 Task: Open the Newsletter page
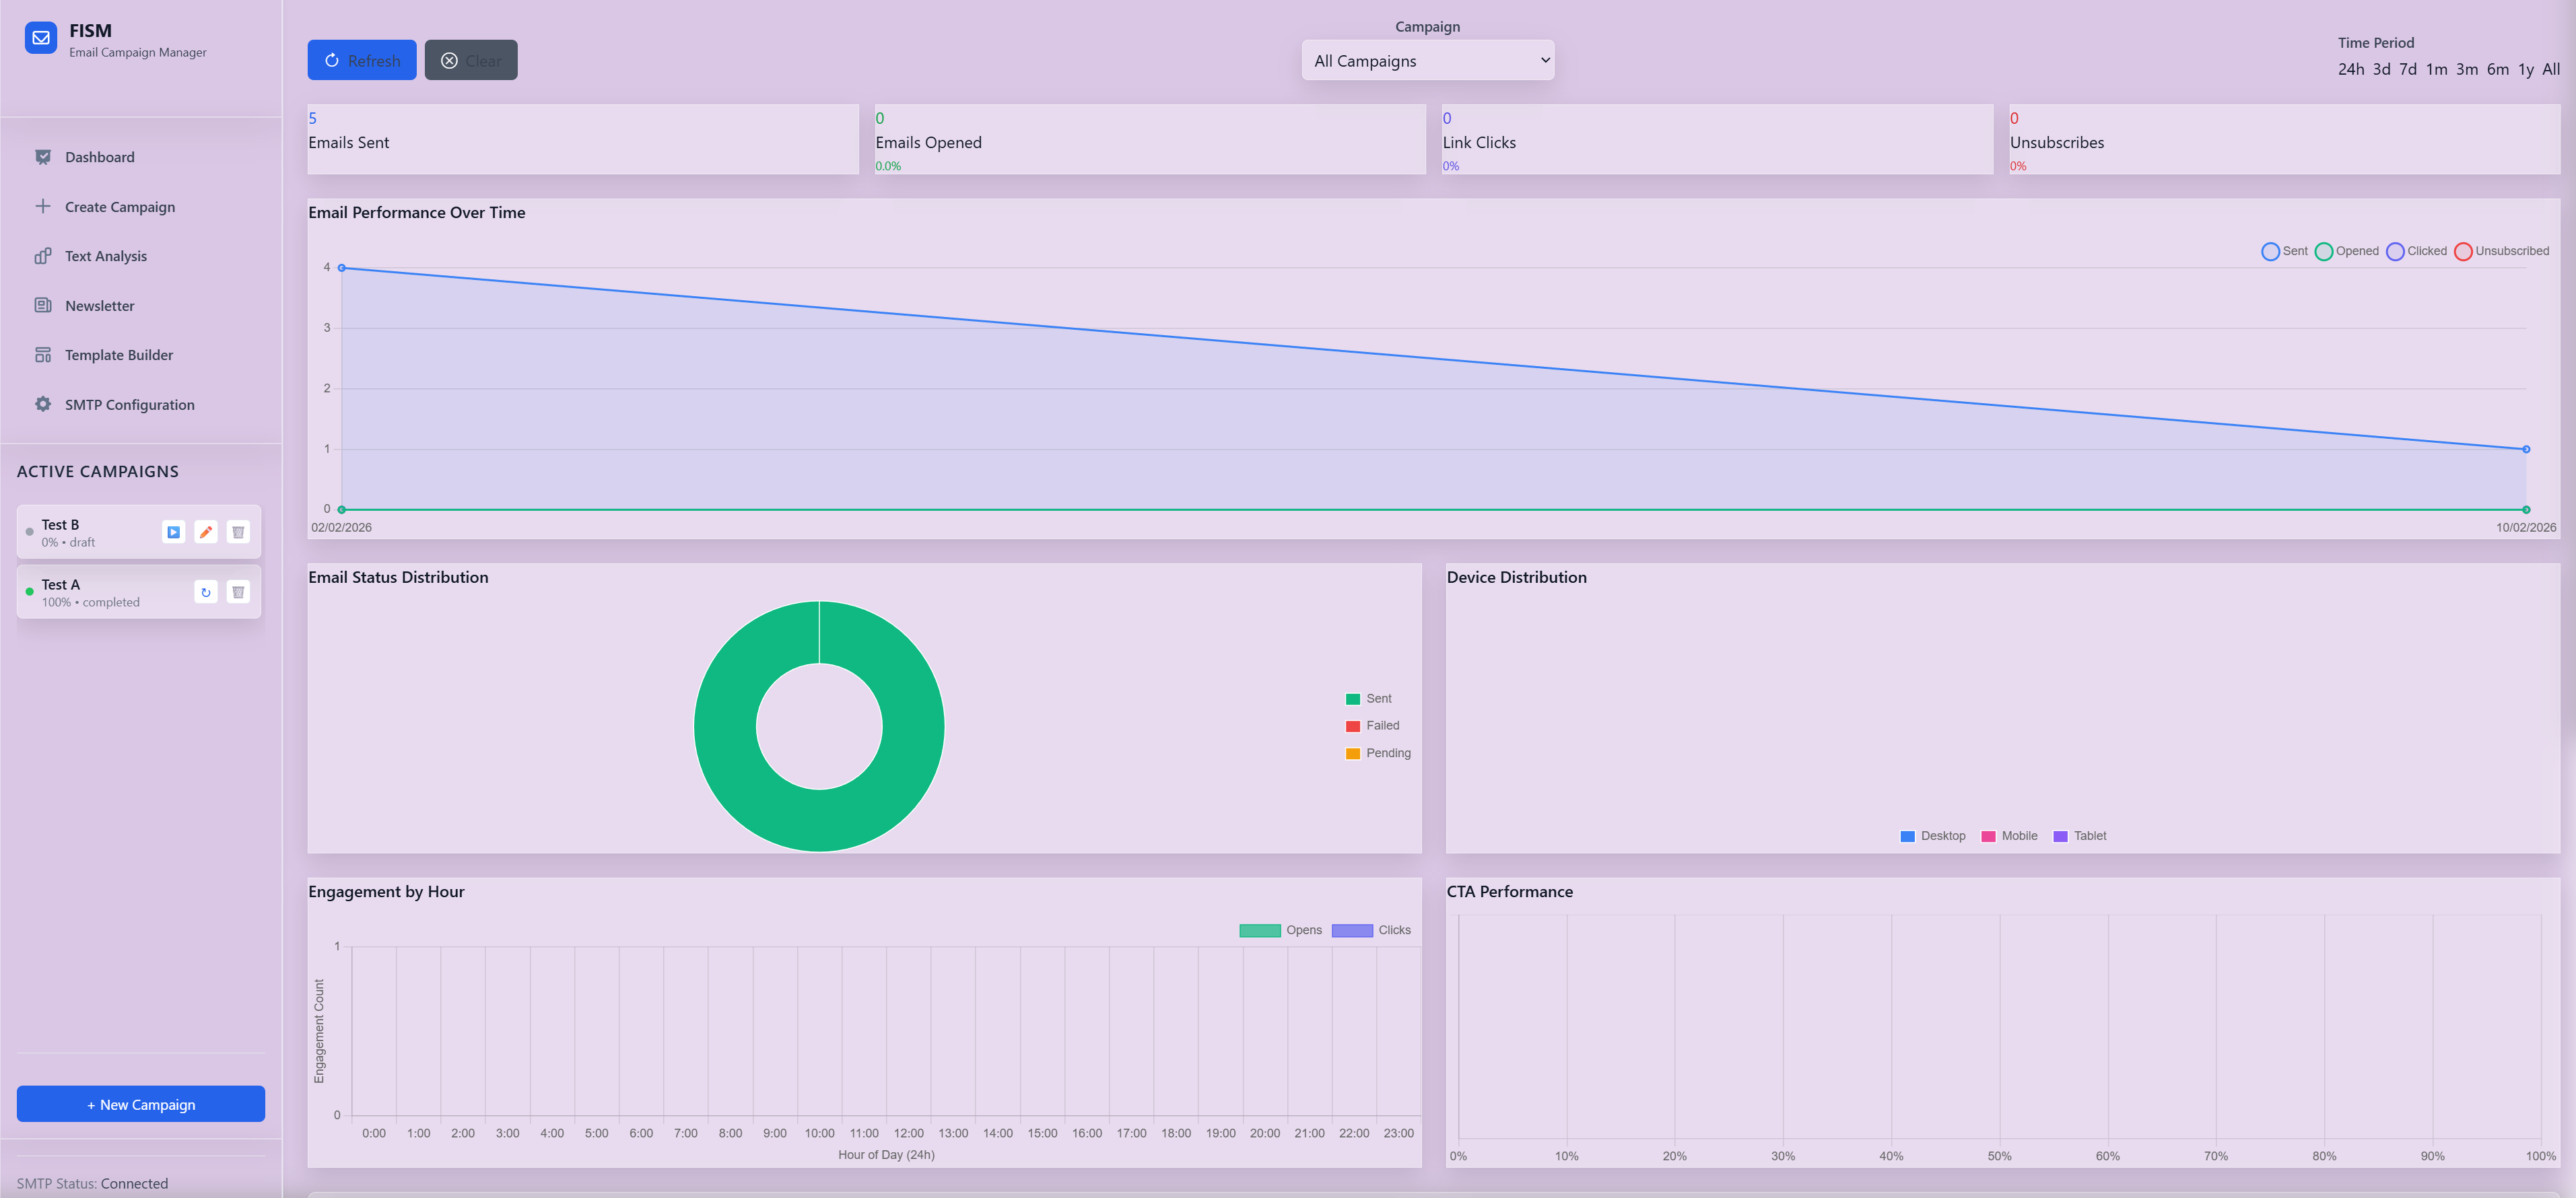click(99, 305)
